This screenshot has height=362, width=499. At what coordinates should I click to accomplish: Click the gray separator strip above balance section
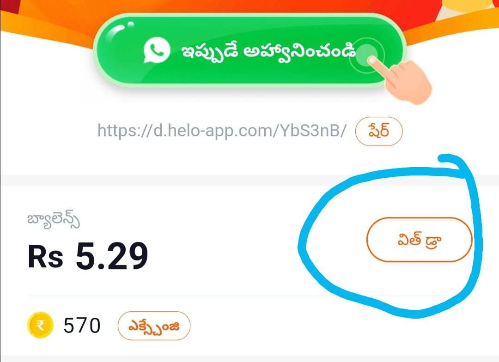tap(249, 180)
